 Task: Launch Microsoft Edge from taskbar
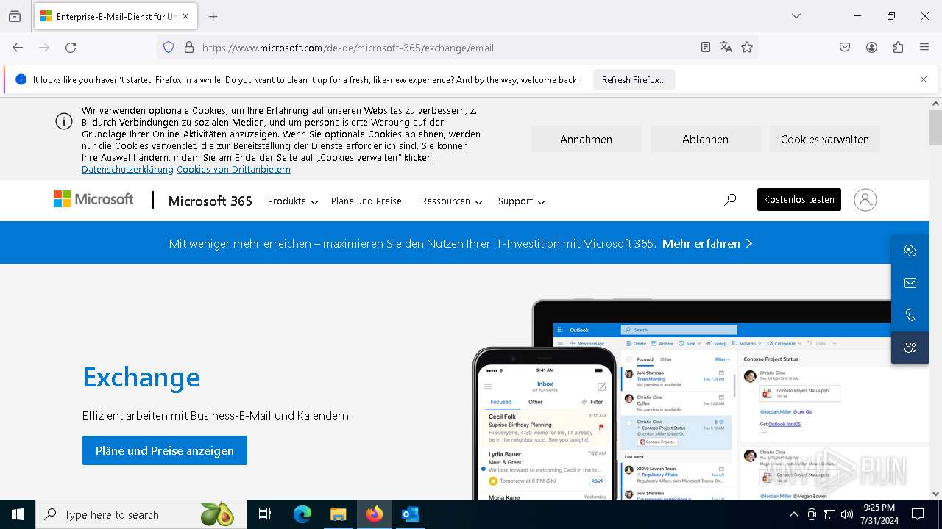302,514
